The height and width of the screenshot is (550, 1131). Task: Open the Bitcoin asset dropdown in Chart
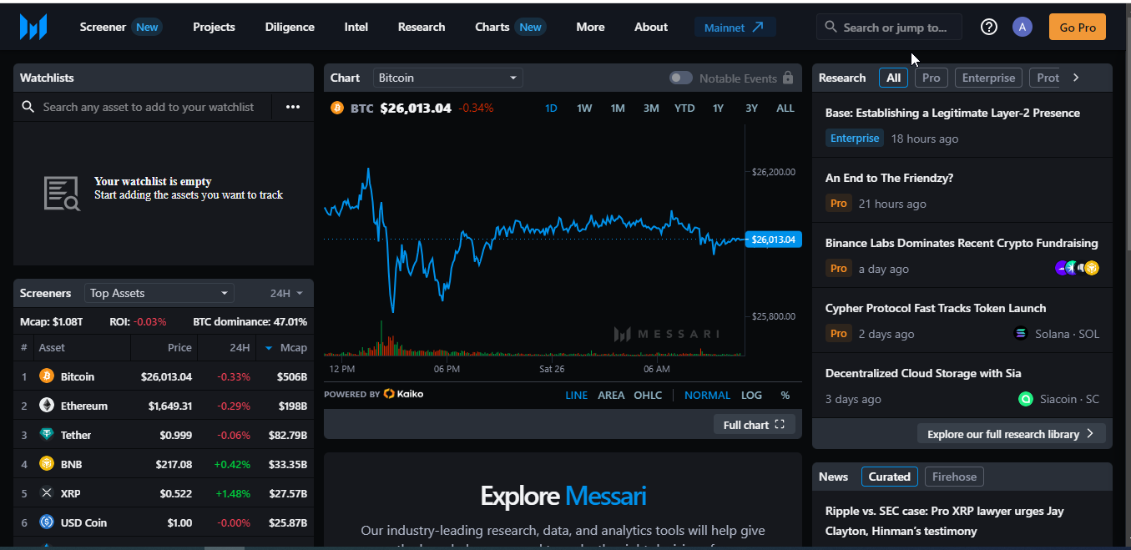tap(448, 78)
